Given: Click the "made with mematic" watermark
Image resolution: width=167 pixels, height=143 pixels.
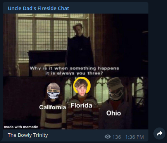Looking at the screenshot, I should (x=21, y=127).
